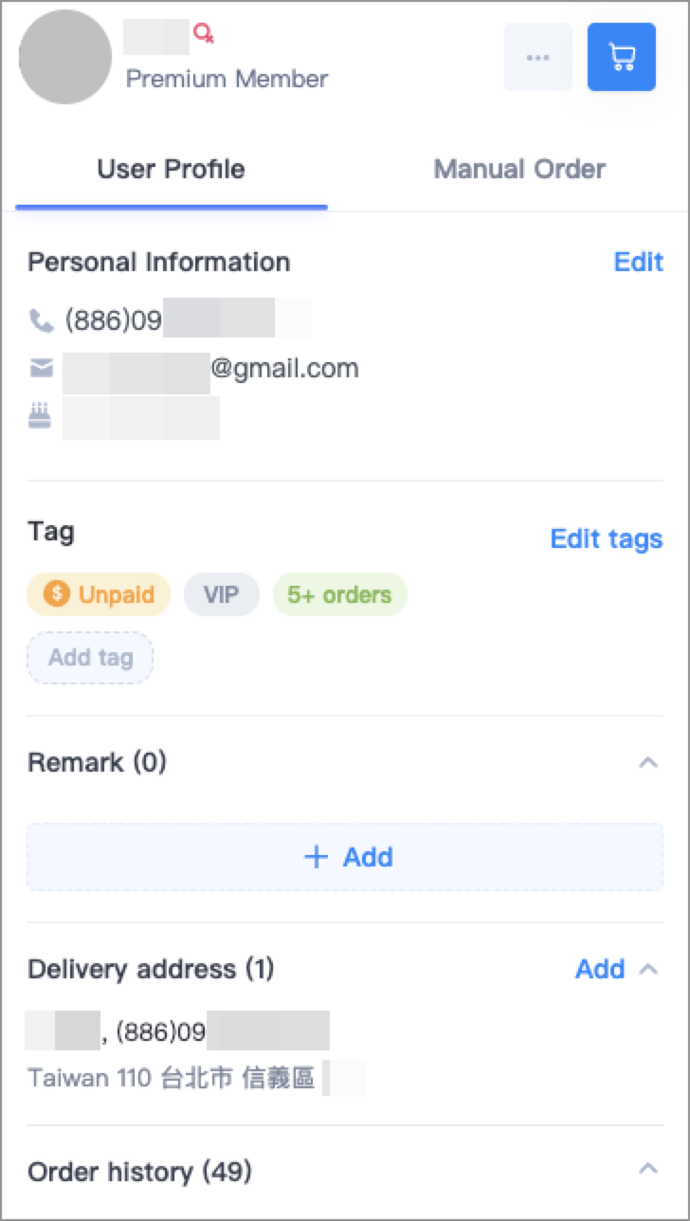Open Edit tags link
Screen dimensions: 690x1221
point(607,538)
